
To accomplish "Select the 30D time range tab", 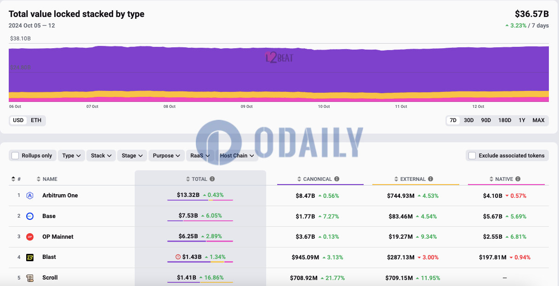I will tap(468, 120).
